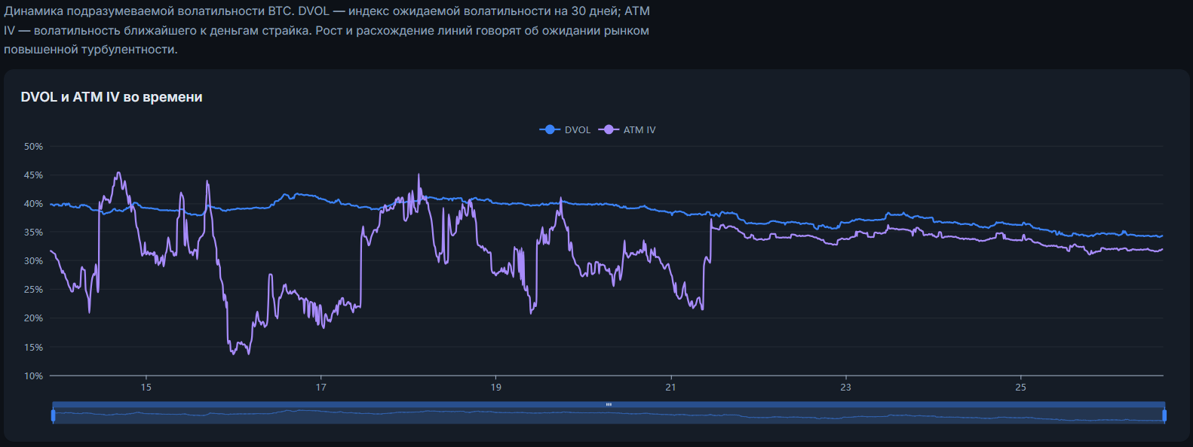The width and height of the screenshot is (1193, 447).
Task: Click the description paragraph about 'подразумеваемой волатильности BTC'
Action: (327, 30)
